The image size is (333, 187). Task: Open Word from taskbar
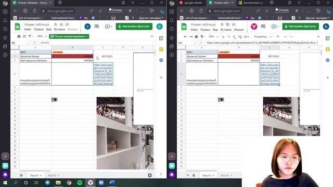coord(112,182)
